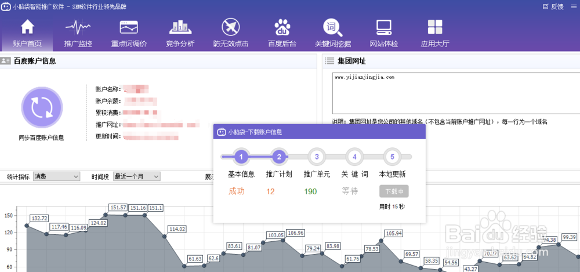The height and width of the screenshot is (272, 580).
Task: Click step 1 基本信息 circle
Action: click(x=241, y=157)
